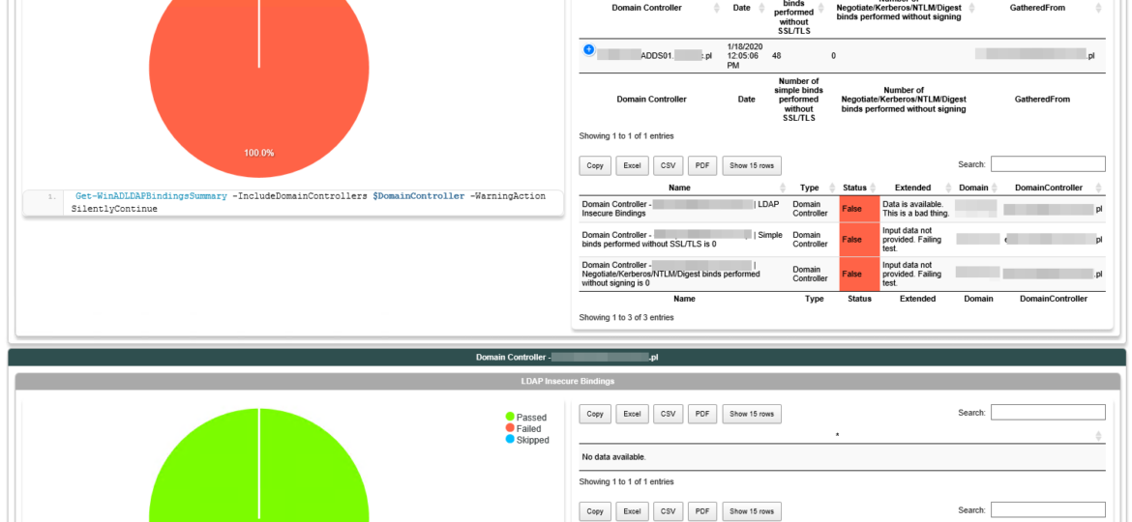Screen dimensions: 1132x522
Task: Click the gray 'LDAP Insecure Bindings' panel header
Action: 567,381
